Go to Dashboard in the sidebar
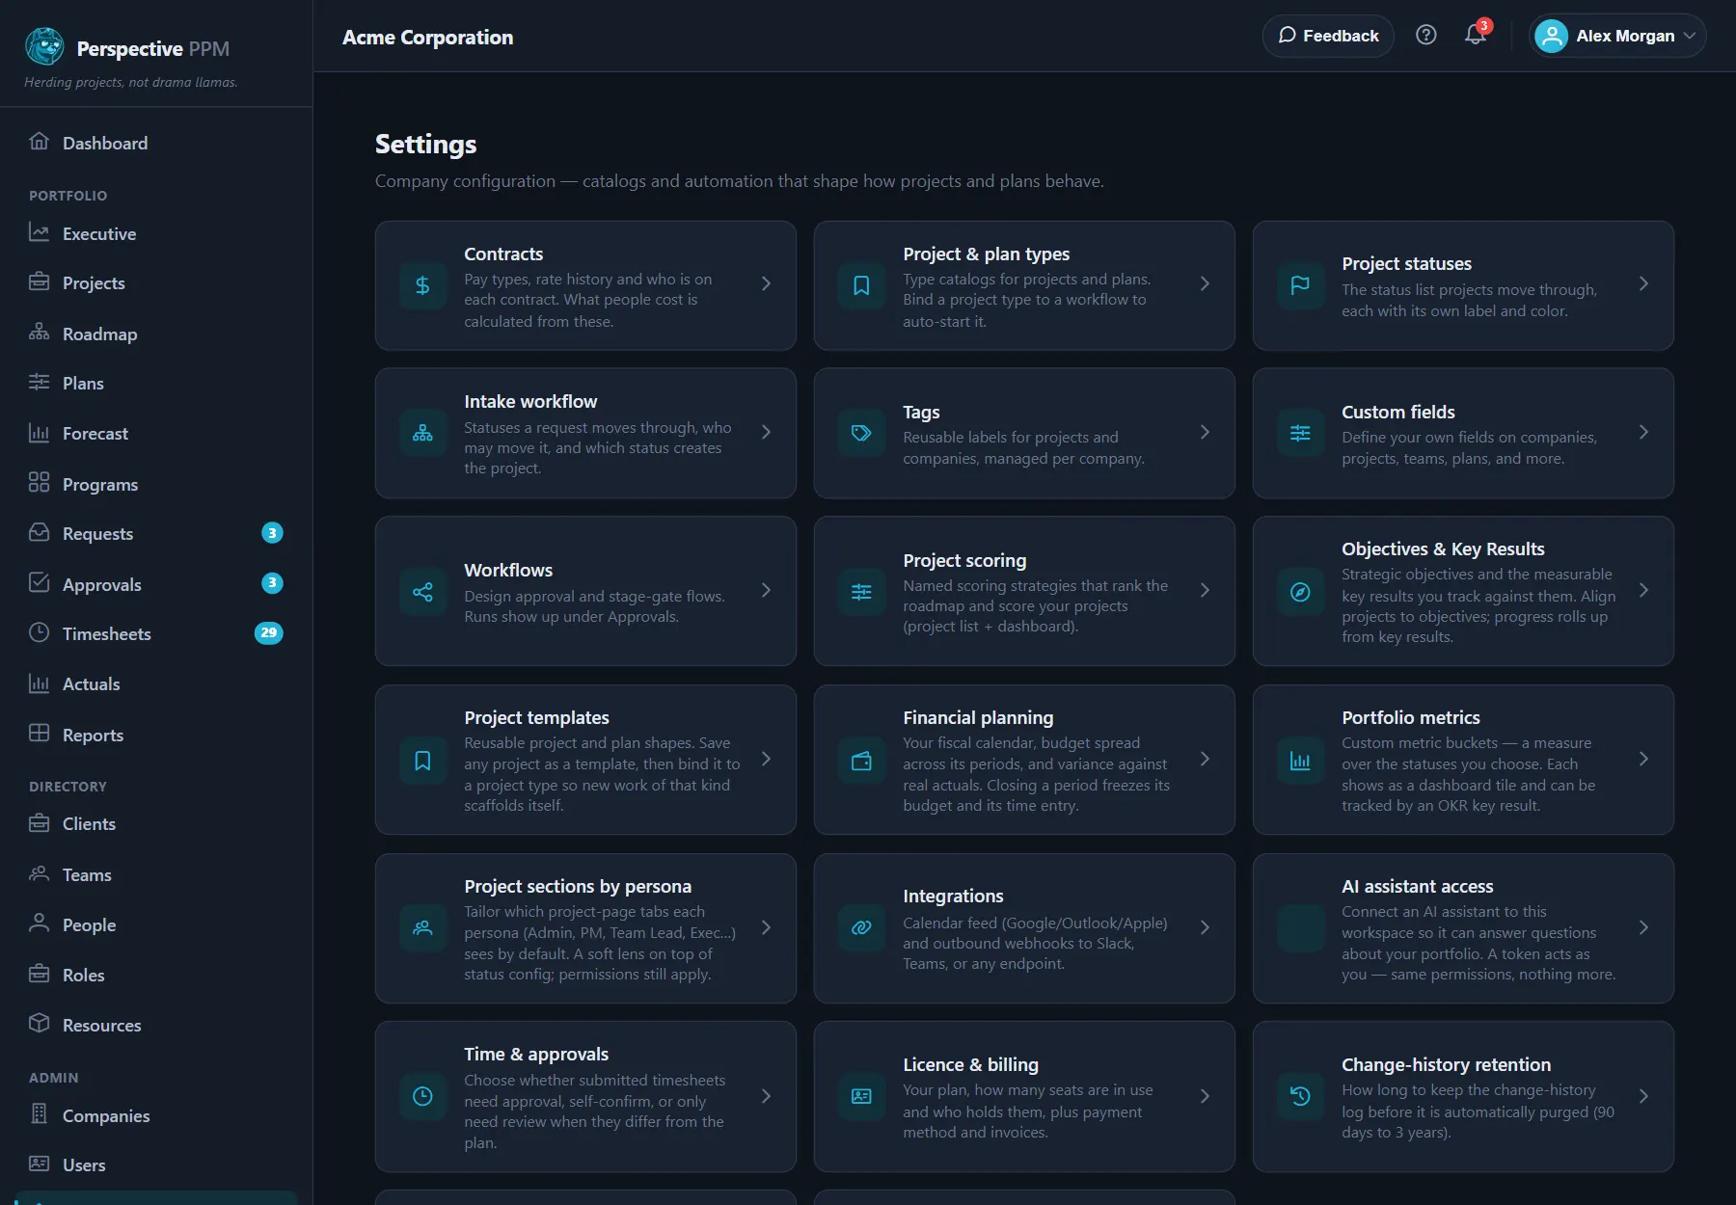 [x=156, y=143]
